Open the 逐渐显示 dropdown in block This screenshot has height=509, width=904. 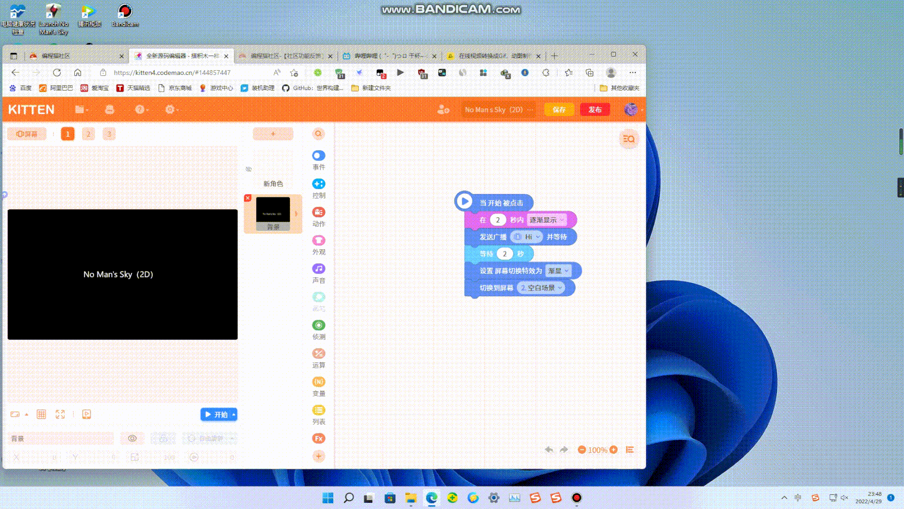[x=547, y=220]
